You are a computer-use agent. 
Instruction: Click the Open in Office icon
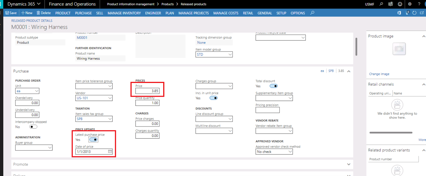[399, 13]
